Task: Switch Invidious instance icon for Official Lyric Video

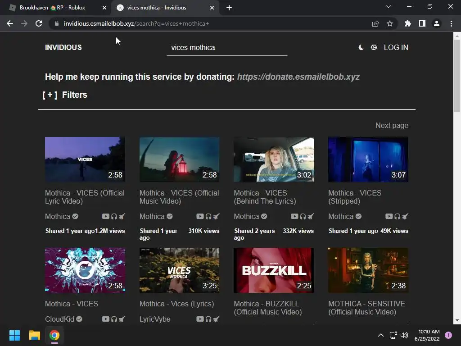Action: (x=122, y=217)
